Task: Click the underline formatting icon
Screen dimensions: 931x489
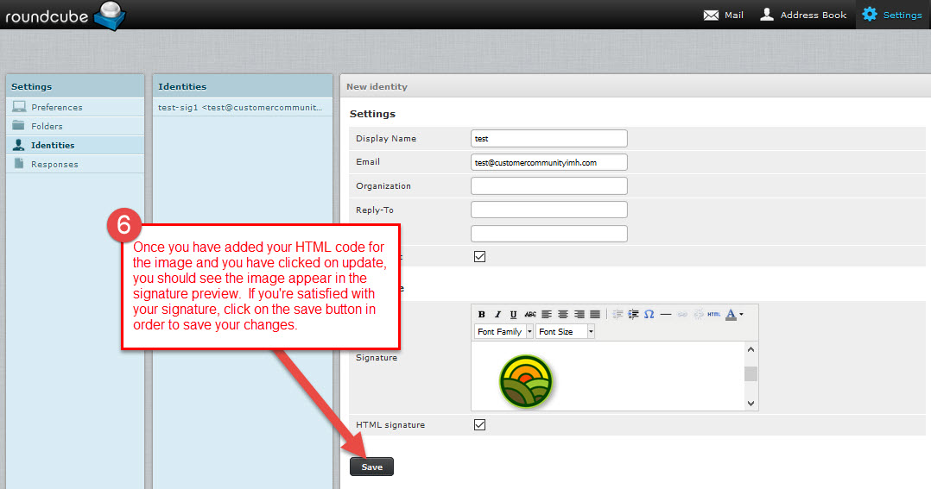Action: pyautogui.click(x=514, y=315)
